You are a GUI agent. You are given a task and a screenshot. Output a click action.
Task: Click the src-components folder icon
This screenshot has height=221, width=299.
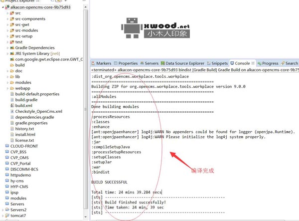click(x=12, y=19)
